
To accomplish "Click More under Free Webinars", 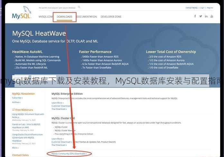I will tap(15, 148).
